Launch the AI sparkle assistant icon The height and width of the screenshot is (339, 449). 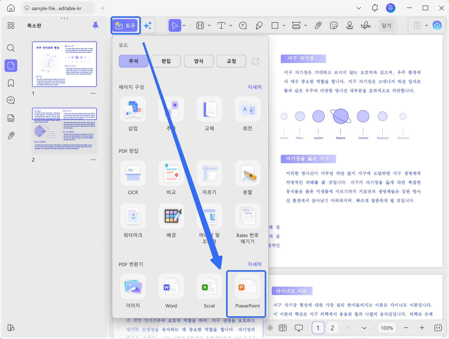(x=148, y=25)
